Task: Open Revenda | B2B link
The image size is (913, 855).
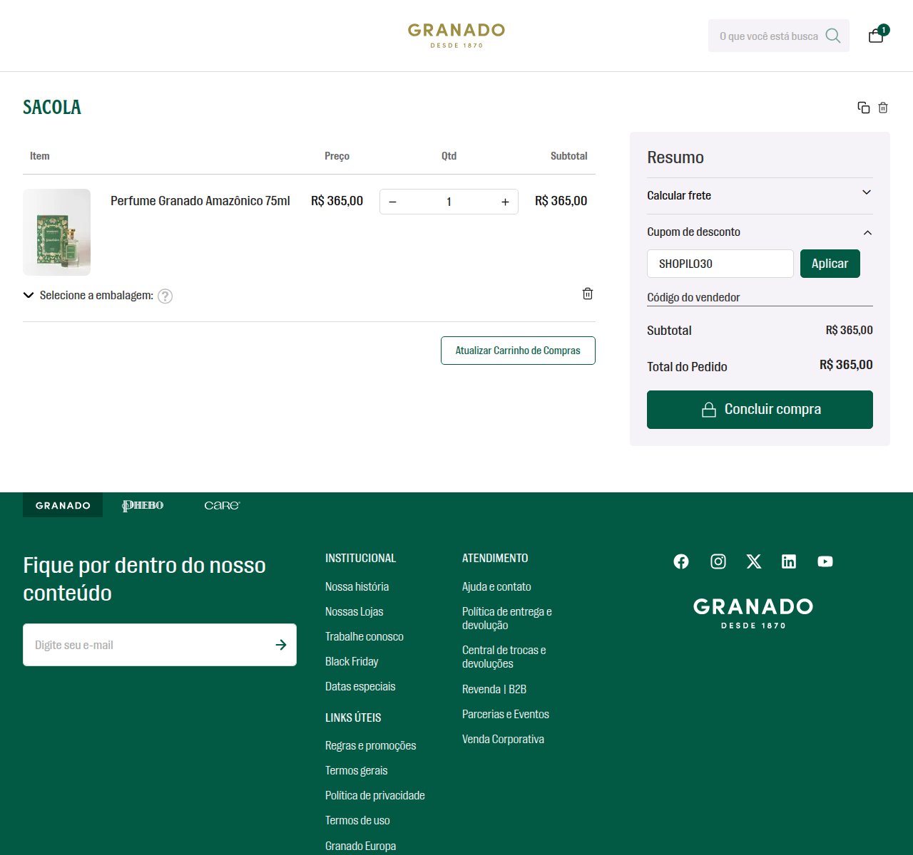Action: (494, 689)
